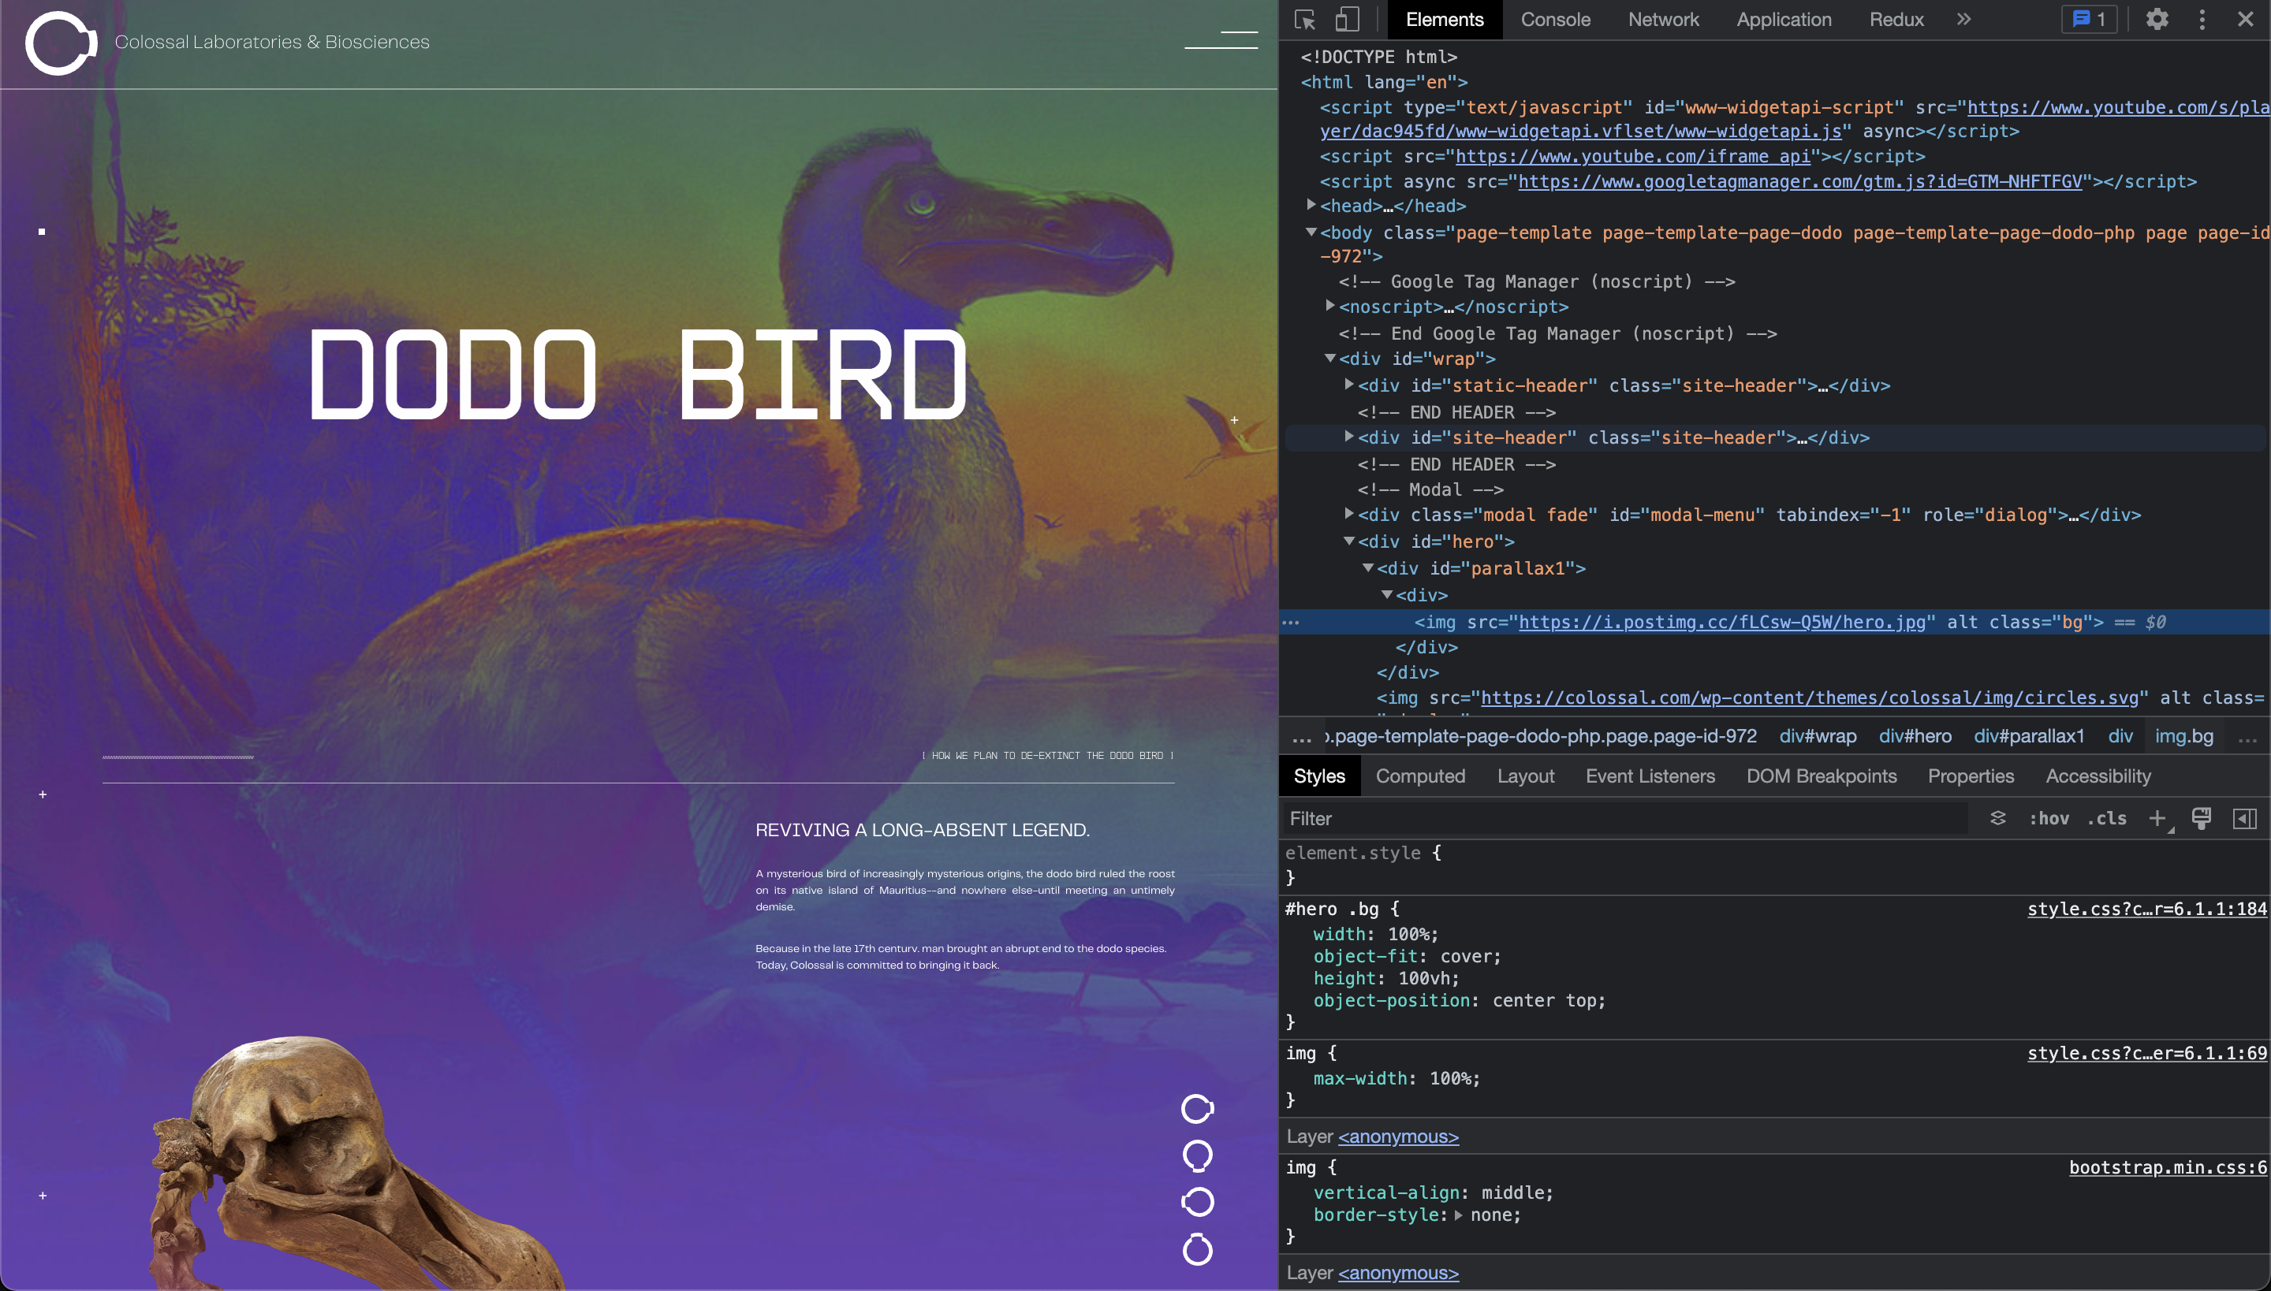The height and width of the screenshot is (1291, 2271).
Task: Open the hamburger menu lines on page
Action: tap(1221, 40)
